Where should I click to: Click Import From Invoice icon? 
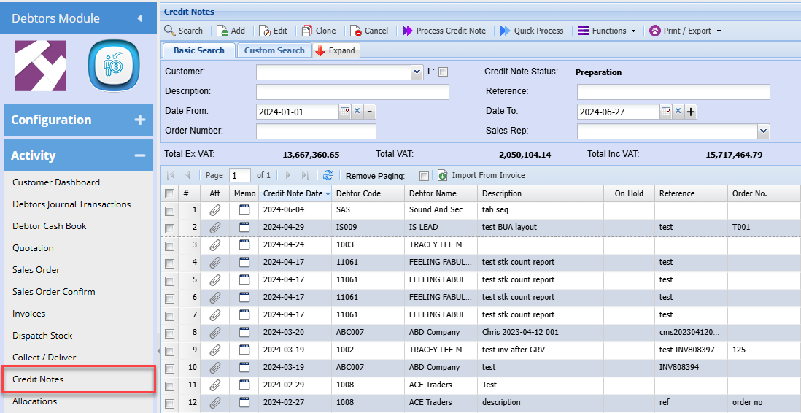coord(442,175)
